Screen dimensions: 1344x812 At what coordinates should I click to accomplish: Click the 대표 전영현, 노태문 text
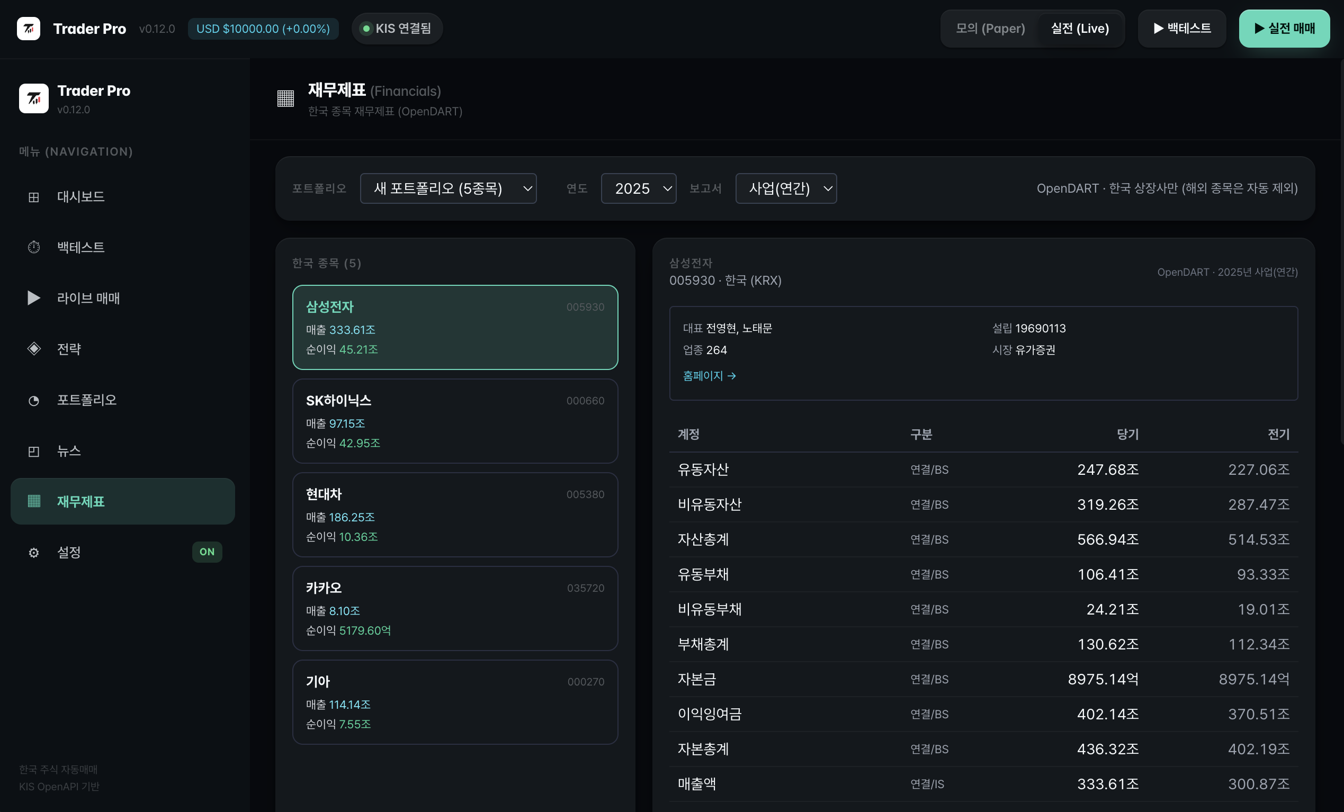click(727, 328)
